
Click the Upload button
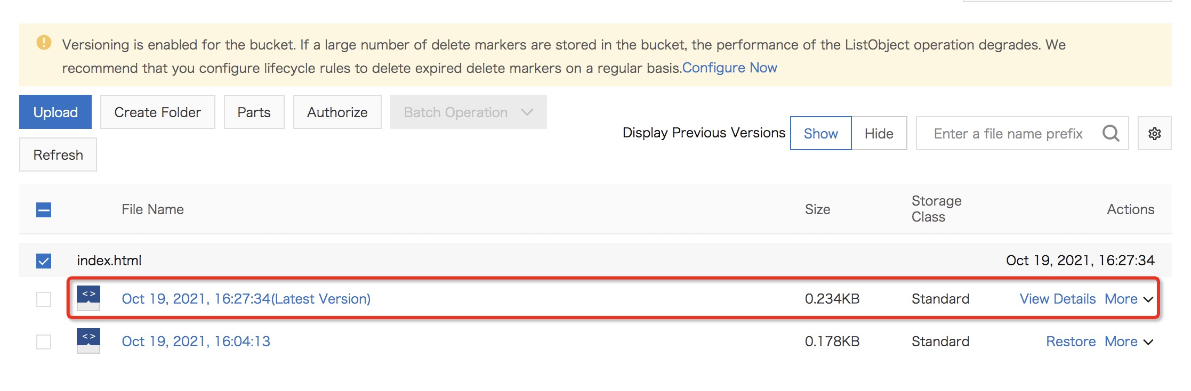[55, 112]
